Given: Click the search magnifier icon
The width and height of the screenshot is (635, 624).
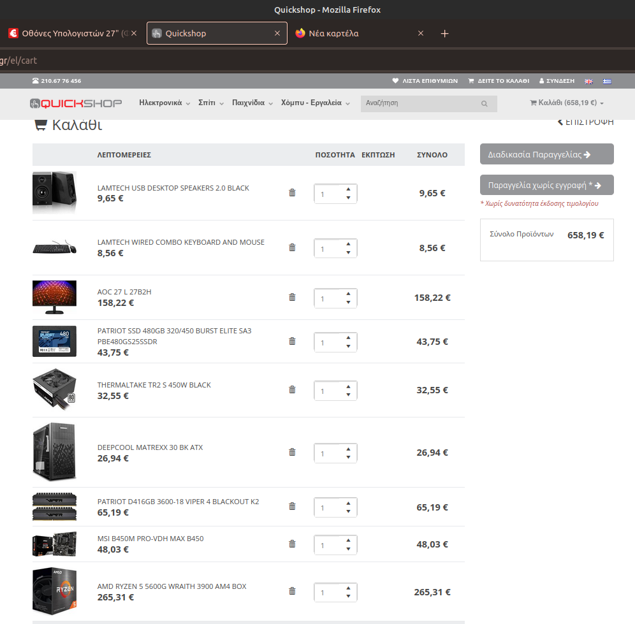Looking at the screenshot, I should [x=484, y=104].
